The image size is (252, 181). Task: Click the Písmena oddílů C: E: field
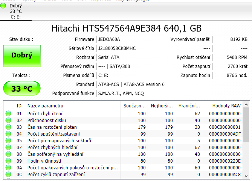point(130,75)
